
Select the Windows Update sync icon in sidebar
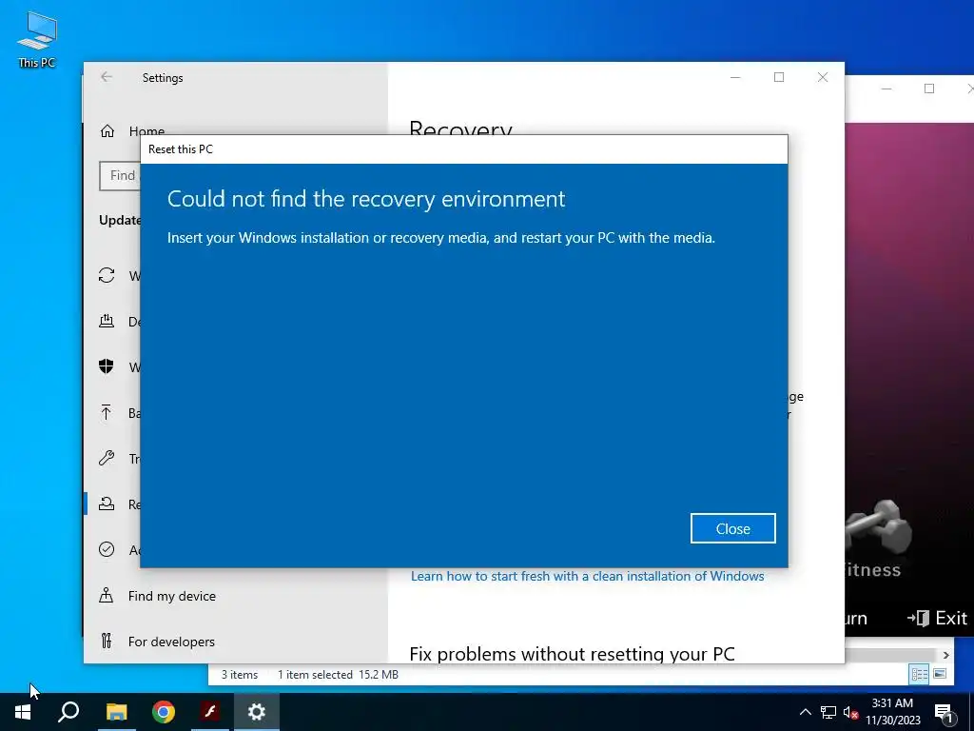pos(107,275)
